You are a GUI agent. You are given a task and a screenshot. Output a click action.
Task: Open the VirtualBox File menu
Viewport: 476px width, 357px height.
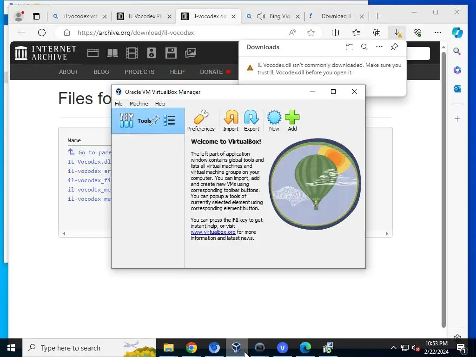(119, 104)
